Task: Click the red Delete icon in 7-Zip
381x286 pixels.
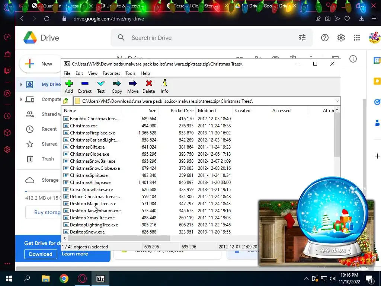Action: click(x=149, y=84)
